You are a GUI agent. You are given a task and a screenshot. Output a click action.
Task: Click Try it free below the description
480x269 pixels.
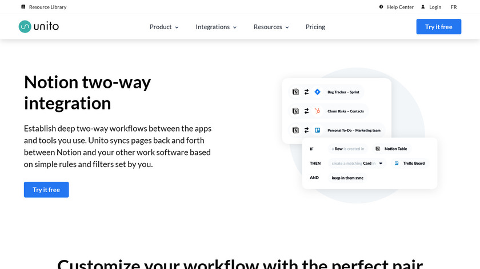pos(46,190)
